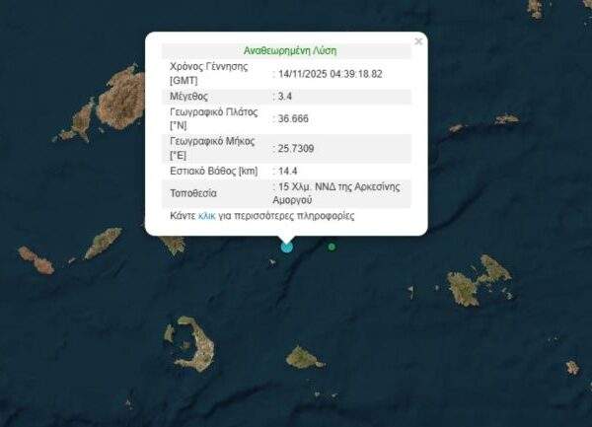
Task: Click the Sikinos island on the left
Action: (103, 244)
